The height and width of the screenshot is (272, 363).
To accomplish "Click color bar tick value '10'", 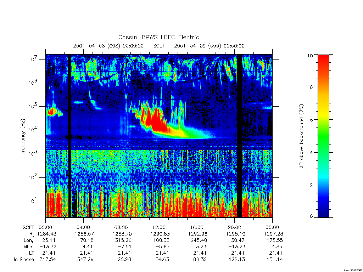I will click(310, 56).
